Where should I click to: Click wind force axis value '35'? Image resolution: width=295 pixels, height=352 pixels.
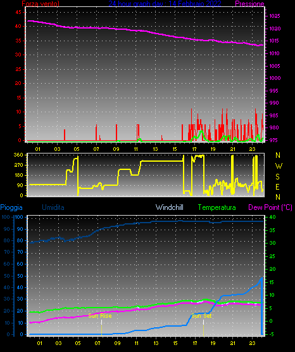pos(18,41)
